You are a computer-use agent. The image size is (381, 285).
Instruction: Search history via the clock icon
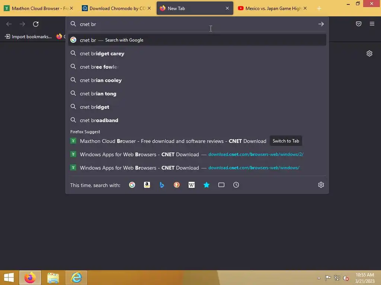pos(236,185)
